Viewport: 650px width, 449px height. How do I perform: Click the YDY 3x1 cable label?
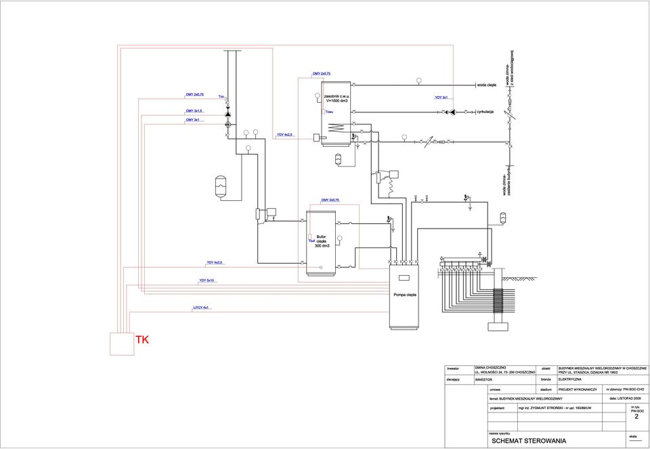pyautogui.click(x=441, y=97)
